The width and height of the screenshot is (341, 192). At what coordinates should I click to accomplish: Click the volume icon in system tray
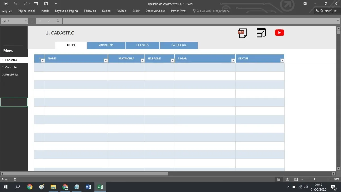point(306,187)
